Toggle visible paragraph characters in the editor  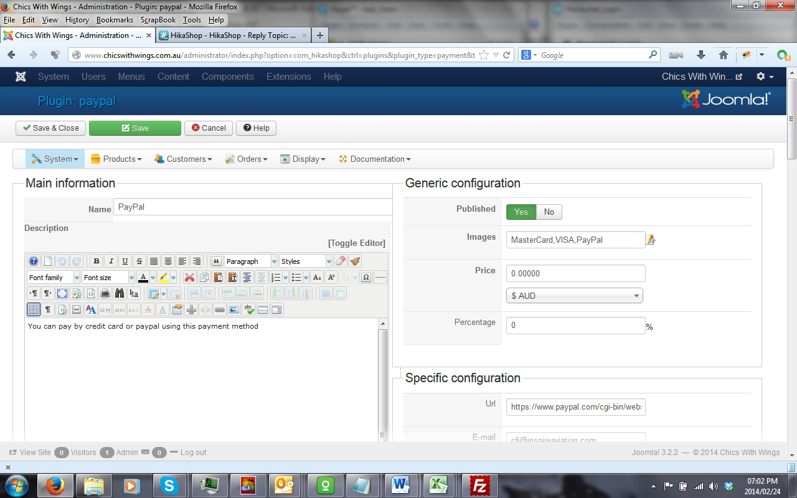point(48,309)
